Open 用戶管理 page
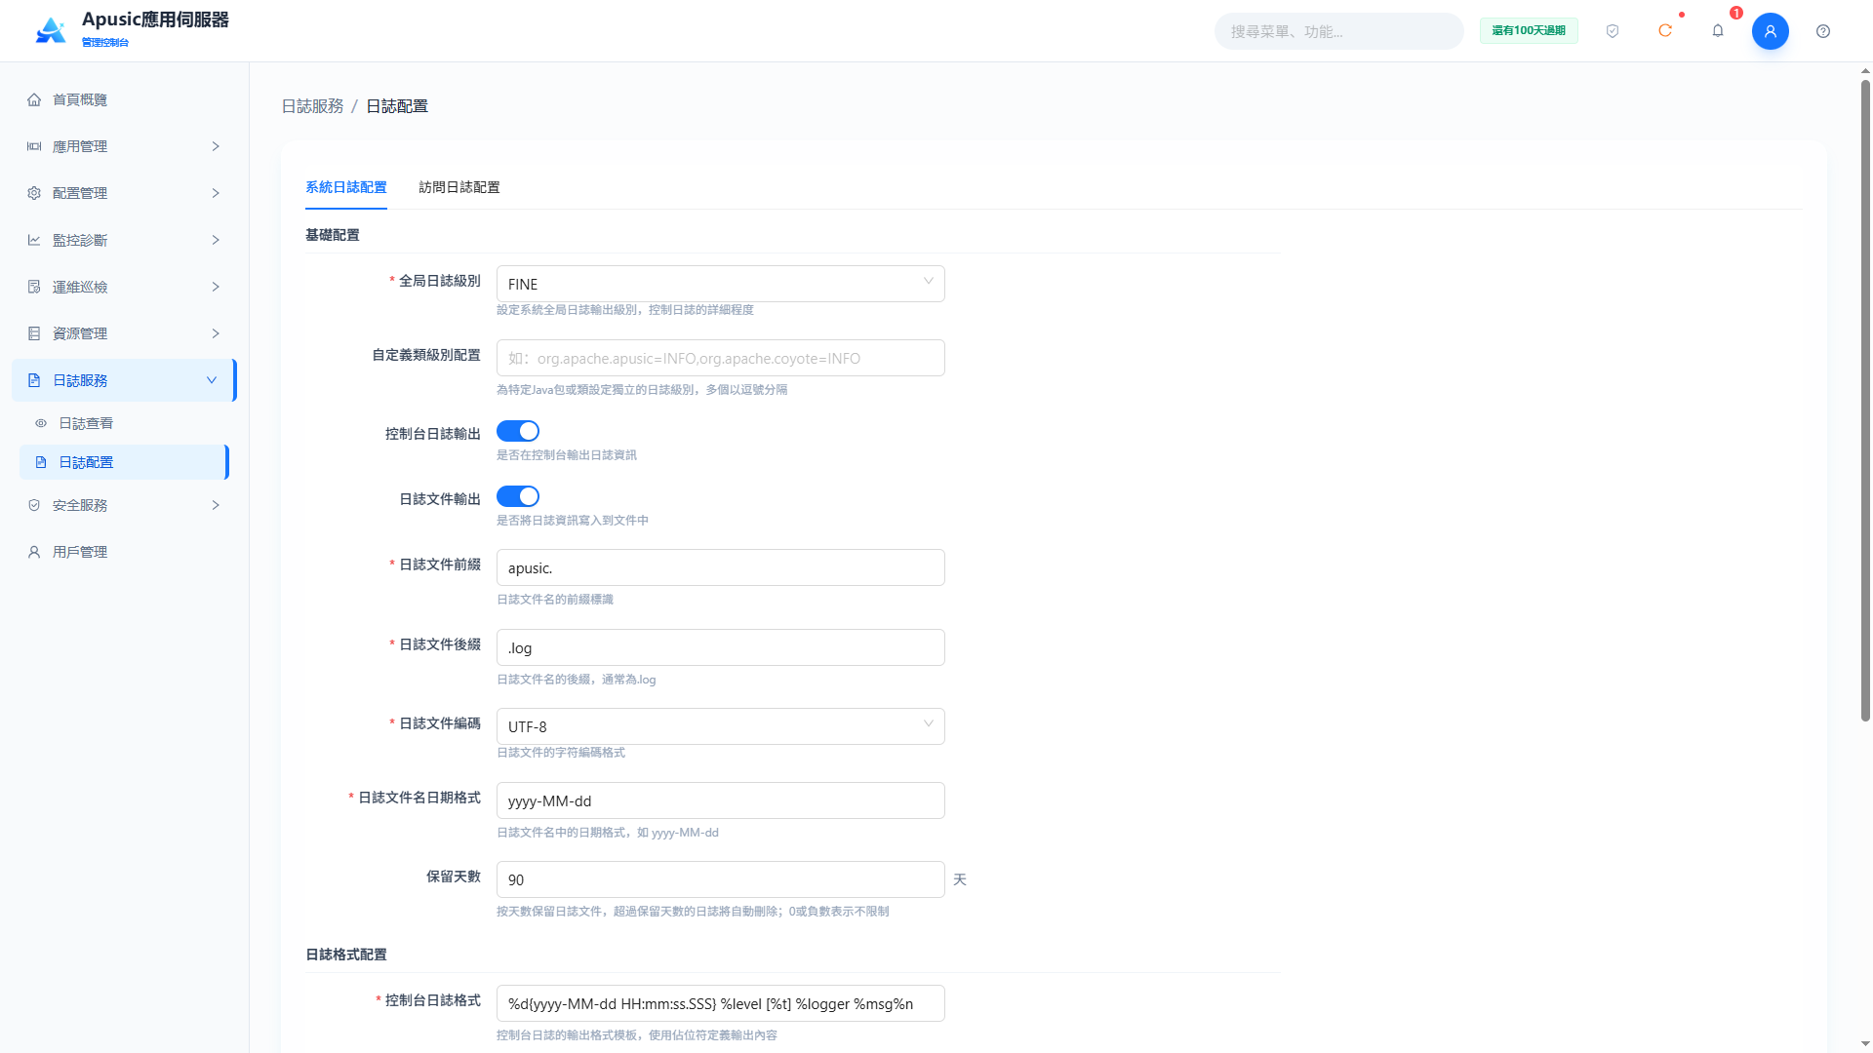Image resolution: width=1873 pixels, height=1053 pixels. pos(124,552)
